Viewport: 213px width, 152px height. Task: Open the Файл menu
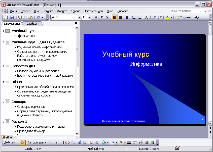(13, 11)
